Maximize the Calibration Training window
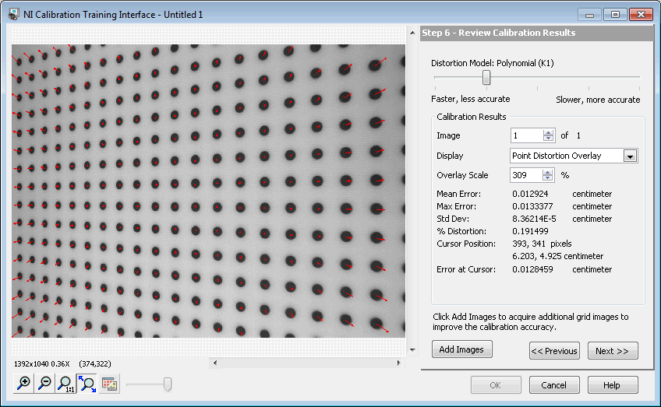 point(616,14)
